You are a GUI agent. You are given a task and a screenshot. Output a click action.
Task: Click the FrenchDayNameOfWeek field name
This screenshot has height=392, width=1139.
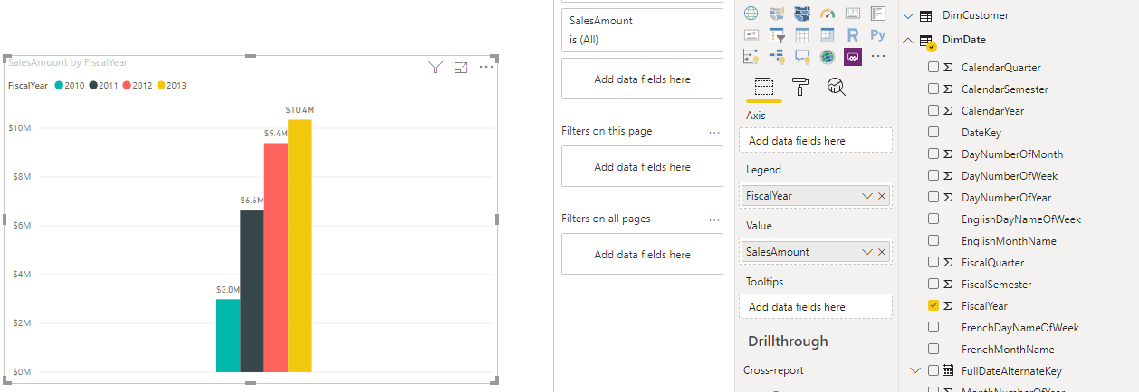coord(1019,328)
